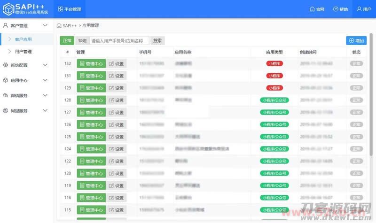Click 管理中心 list icon in row 127
The image size is (376, 223).
[x=82, y=112]
